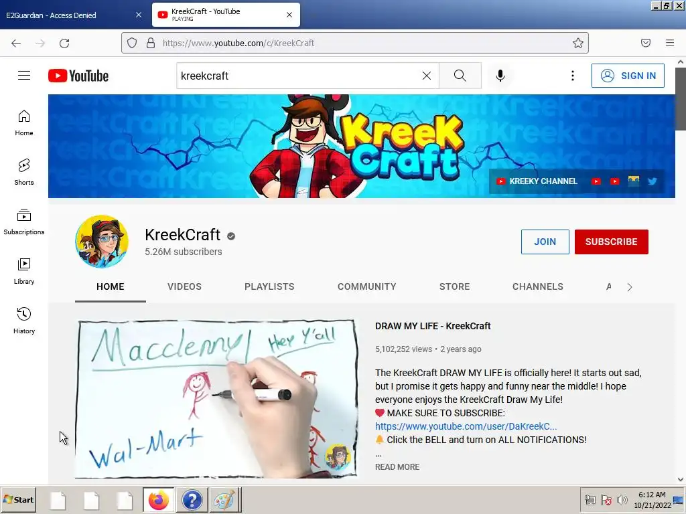Click the volume icon in the system tray
Viewport: 686px width, 514px height.
coord(622,499)
